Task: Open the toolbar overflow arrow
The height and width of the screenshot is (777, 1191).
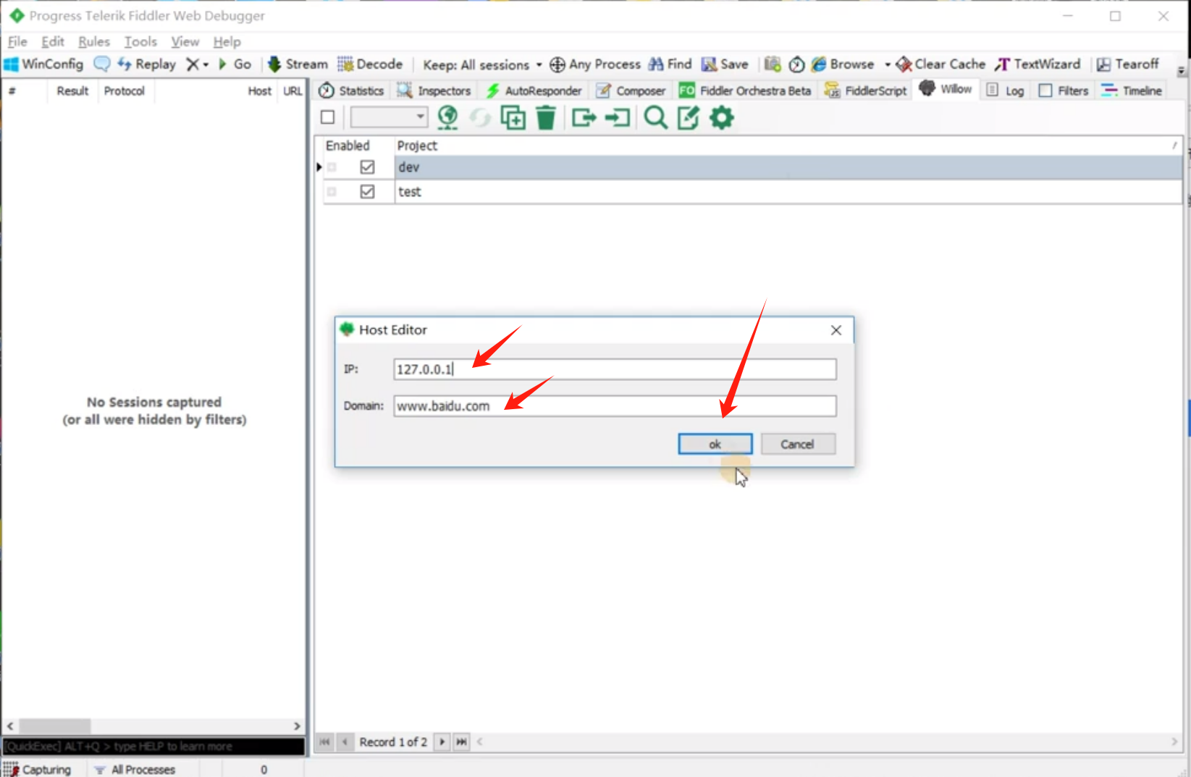Action: pyautogui.click(x=1182, y=70)
